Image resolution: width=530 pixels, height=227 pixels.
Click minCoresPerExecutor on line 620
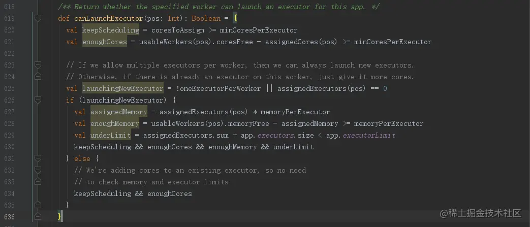(x=259, y=30)
